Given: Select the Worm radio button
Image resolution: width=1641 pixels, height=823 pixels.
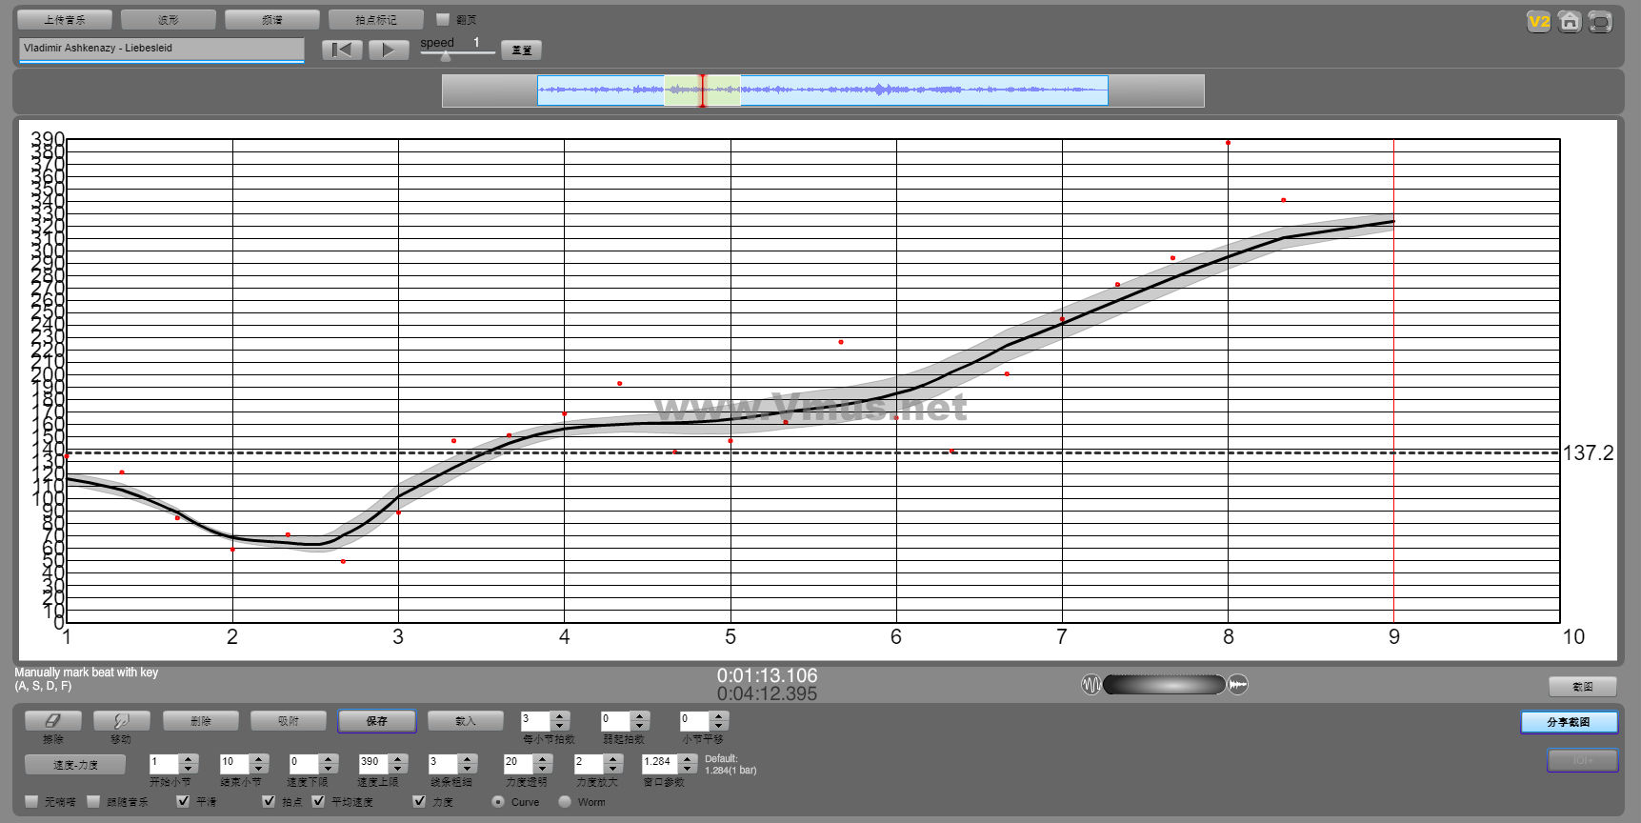Looking at the screenshot, I should click(565, 801).
